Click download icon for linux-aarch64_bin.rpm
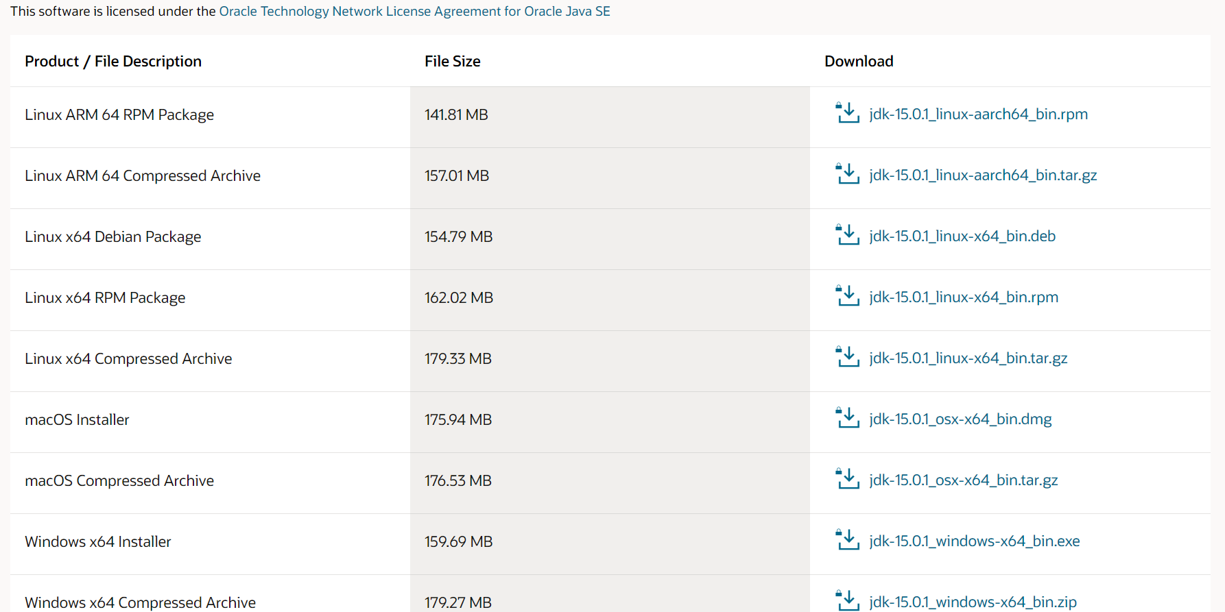Screen dimensions: 1225x612 click(847, 113)
